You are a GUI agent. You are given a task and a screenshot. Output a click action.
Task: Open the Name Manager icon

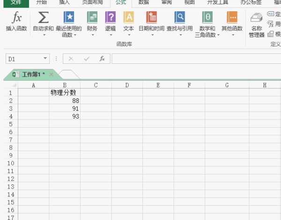click(257, 17)
